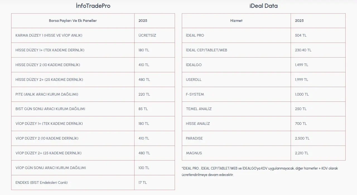Select the ENDEKS (BİST Endeksleri Canlı) row

click(42, 182)
